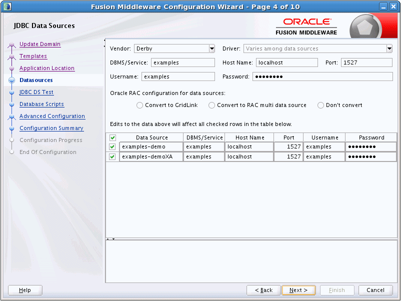
Task: Jump to Database Scripts step
Action: point(41,104)
